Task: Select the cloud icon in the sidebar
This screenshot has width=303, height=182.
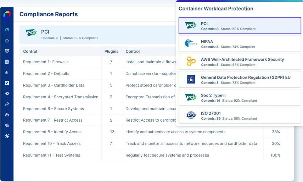Action: pyautogui.click(x=7, y=115)
